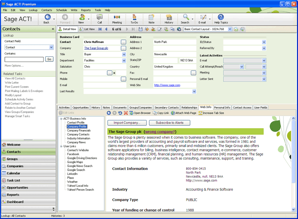298x219 pixels.
Task: Refresh the Web Info page
Action: [120, 113]
